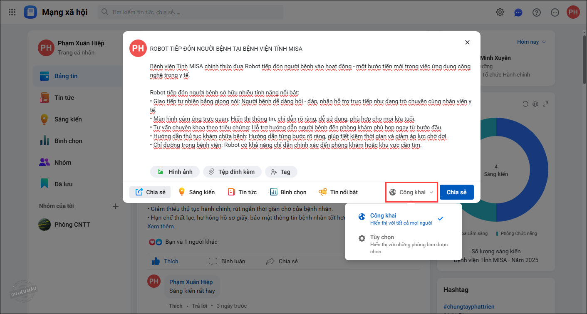This screenshot has width=587, height=314.
Task: Select the Chia sẻ post type tab
Action: click(x=150, y=192)
